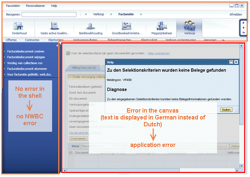The height and width of the screenshot is (177, 250).
Task: Click the Afdruk button in table toolbar
Action: pyautogui.click(x=235, y=146)
